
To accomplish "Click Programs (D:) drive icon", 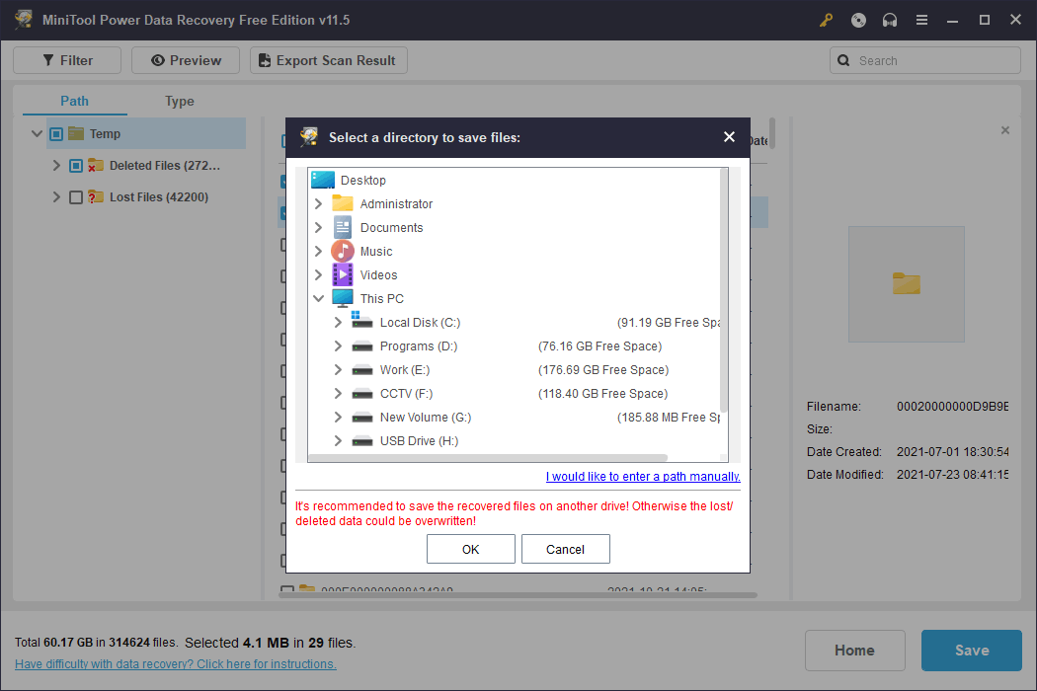I will (x=362, y=346).
